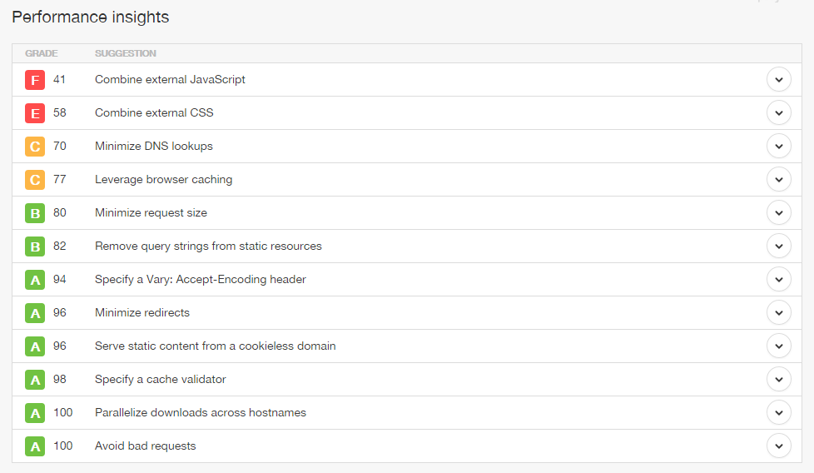The height and width of the screenshot is (473, 814).
Task: Click the A badge for Avoid bad requests
Action: 35,446
